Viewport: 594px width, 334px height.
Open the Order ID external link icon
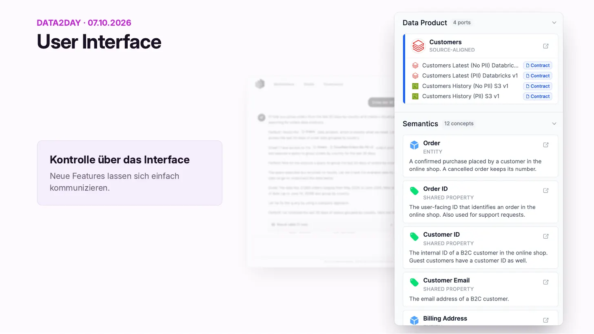pos(546,191)
